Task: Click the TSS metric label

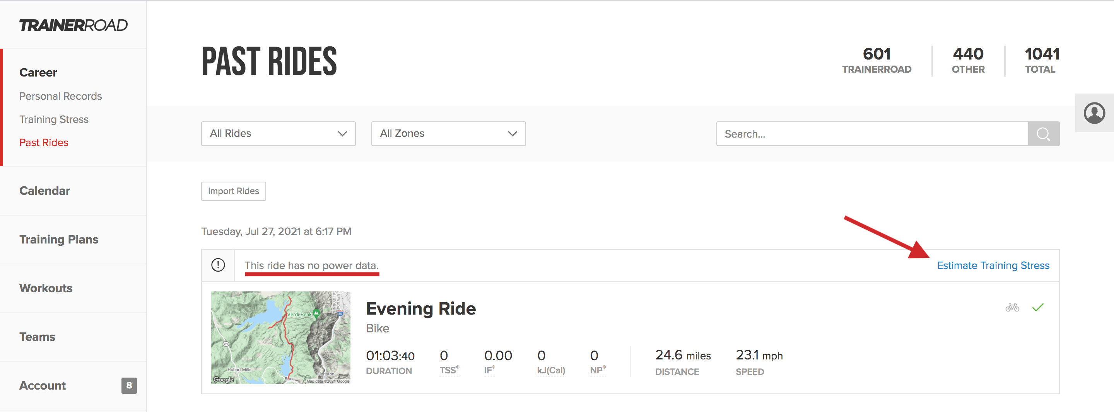Action: point(449,370)
